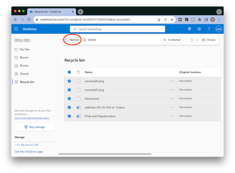
Task: Deselect the Pride and Prejudice.docx checkbox
Action: point(69,116)
